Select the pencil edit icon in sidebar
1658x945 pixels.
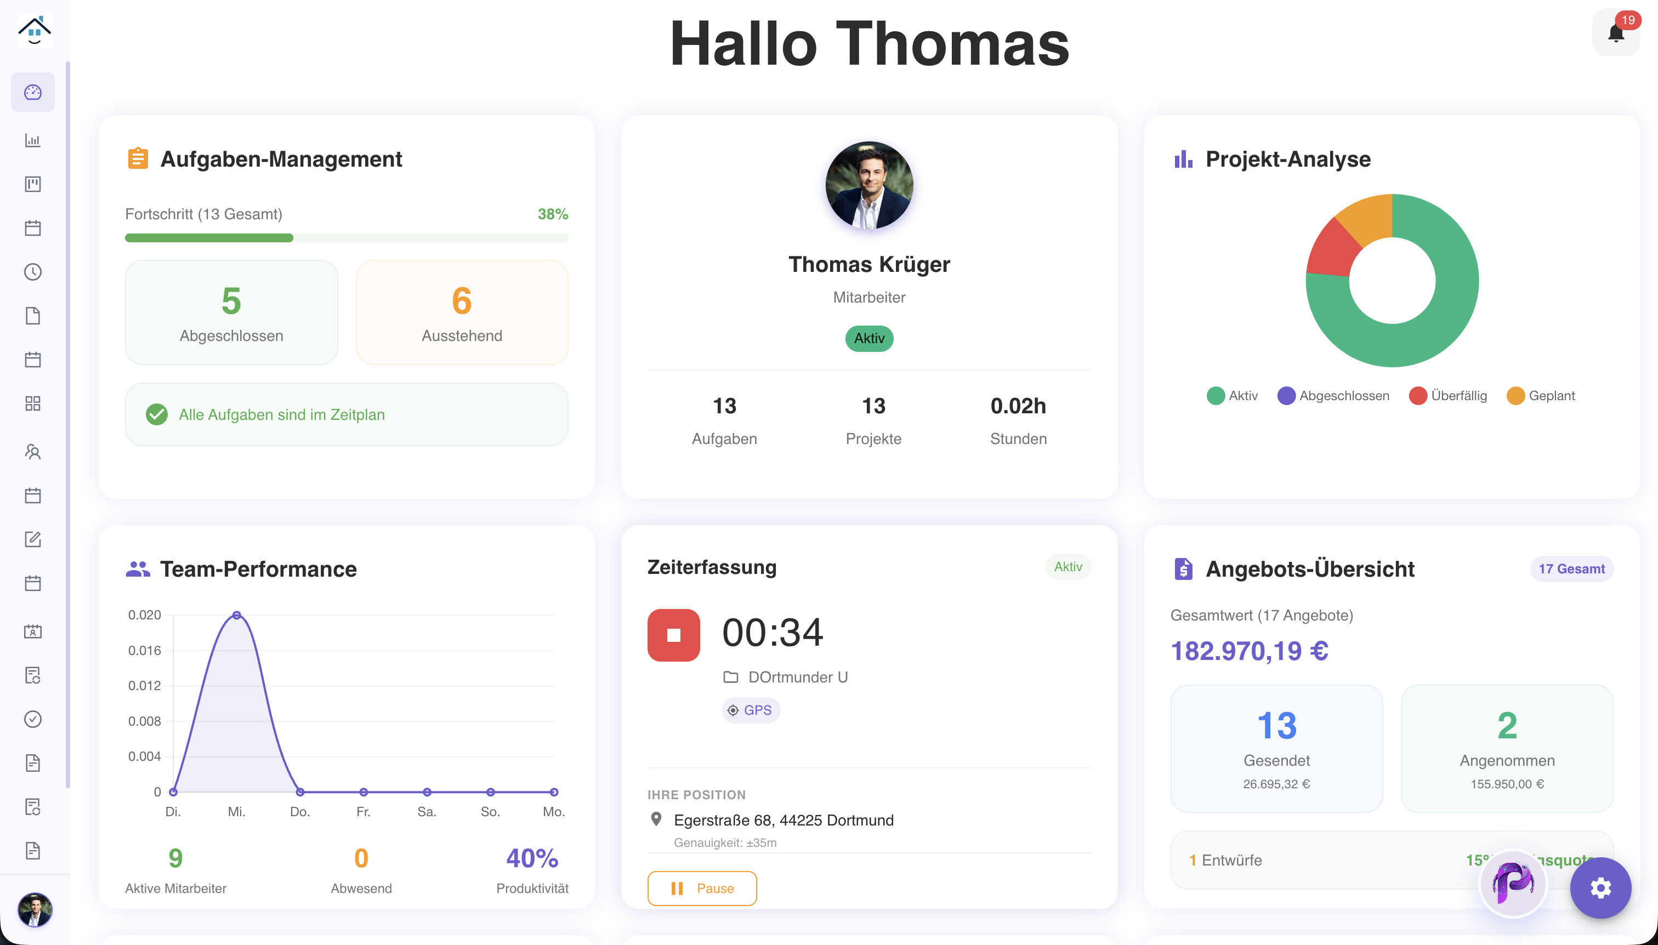pos(33,539)
